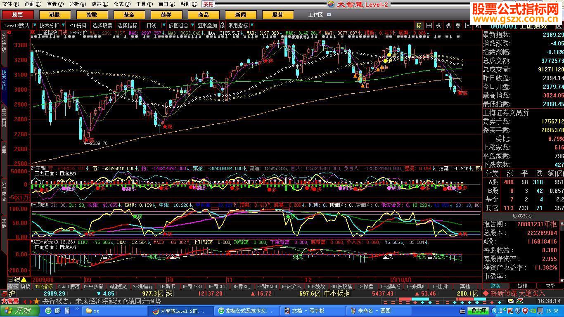
Task: Expand the 常用指标 dropdown arrow
Action: pos(251,25)
